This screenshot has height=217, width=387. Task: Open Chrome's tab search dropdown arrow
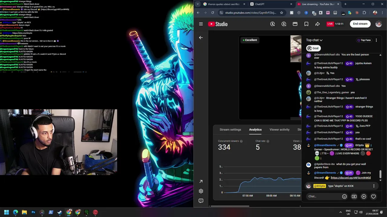coord(197,4)
